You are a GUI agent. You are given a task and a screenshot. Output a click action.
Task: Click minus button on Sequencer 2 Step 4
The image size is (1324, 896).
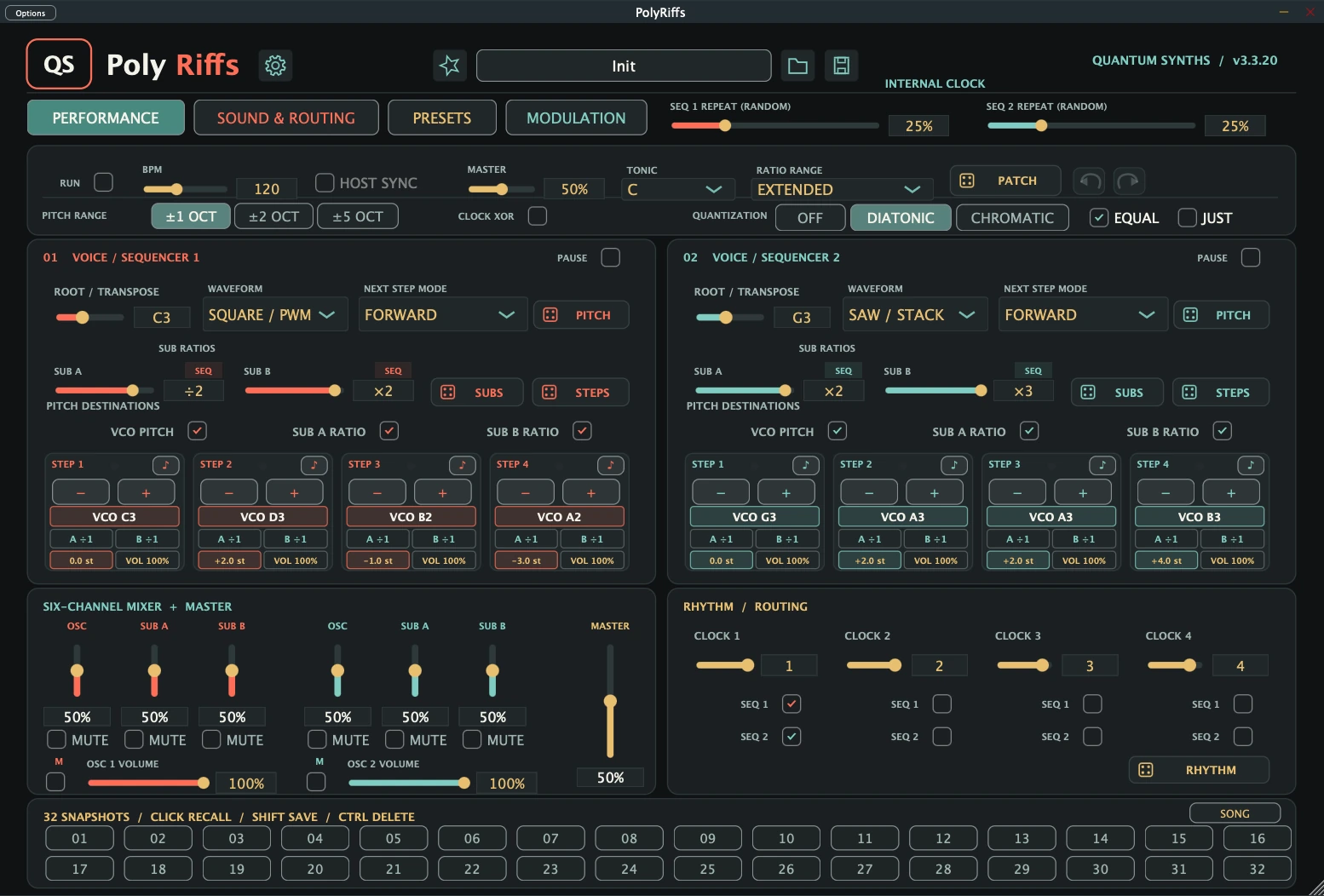click(x=1166, y=492)
